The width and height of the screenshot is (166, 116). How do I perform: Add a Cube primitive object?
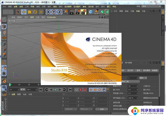(x=91, y=12)
